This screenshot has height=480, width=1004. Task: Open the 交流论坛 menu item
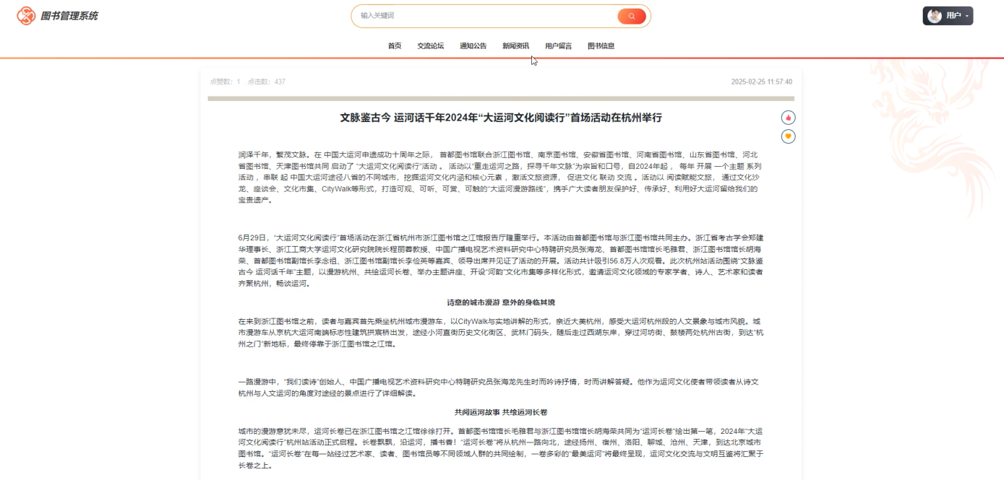point(431,46)
